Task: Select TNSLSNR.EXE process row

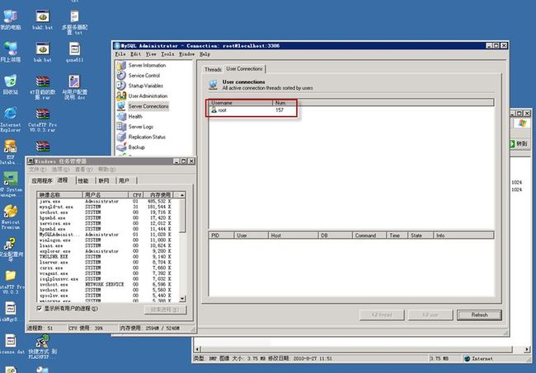Action: (x=108, y=257)
